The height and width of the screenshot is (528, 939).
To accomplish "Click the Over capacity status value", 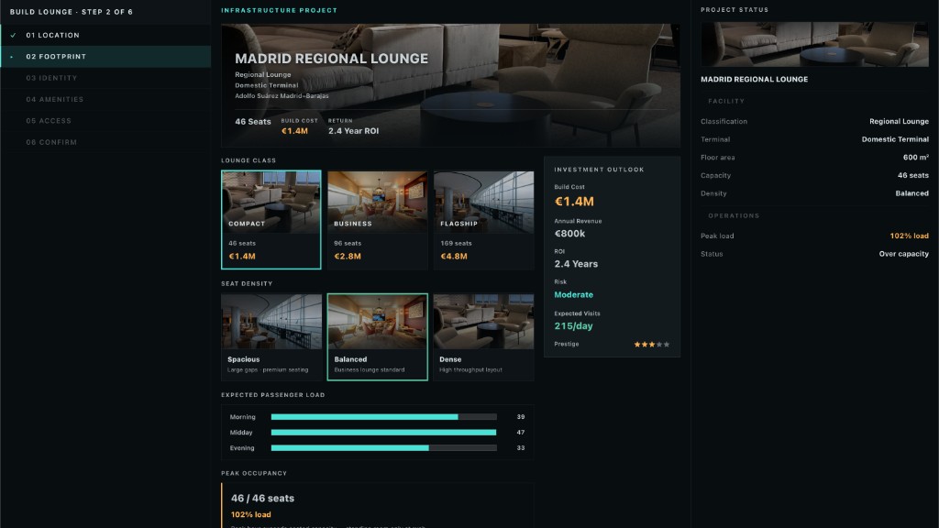I will (903, 254).
